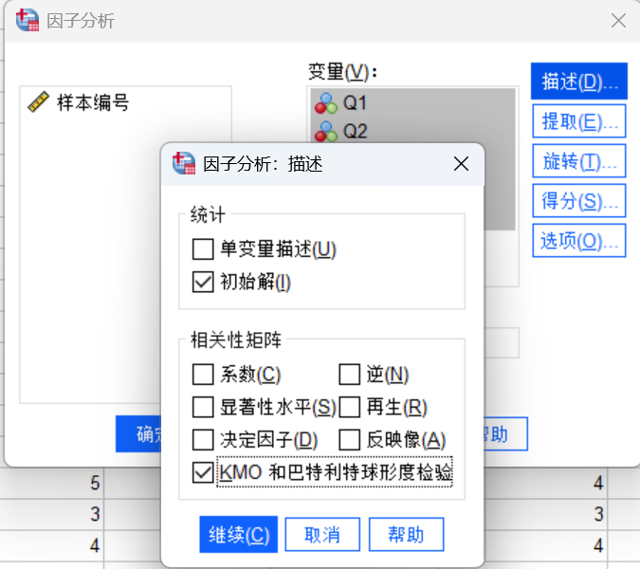Close the 因子分析: 描述 dialog
This screenshot has height=569, width=640.
[x=461, y=164]
